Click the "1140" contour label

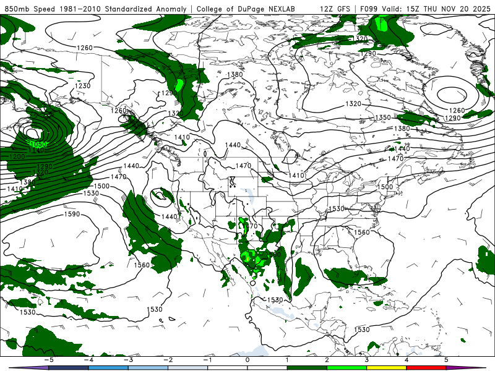[x=36, y=150]
